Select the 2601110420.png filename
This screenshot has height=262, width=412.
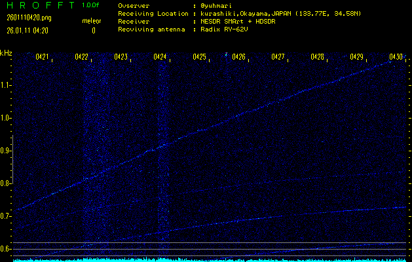point(24,18)
